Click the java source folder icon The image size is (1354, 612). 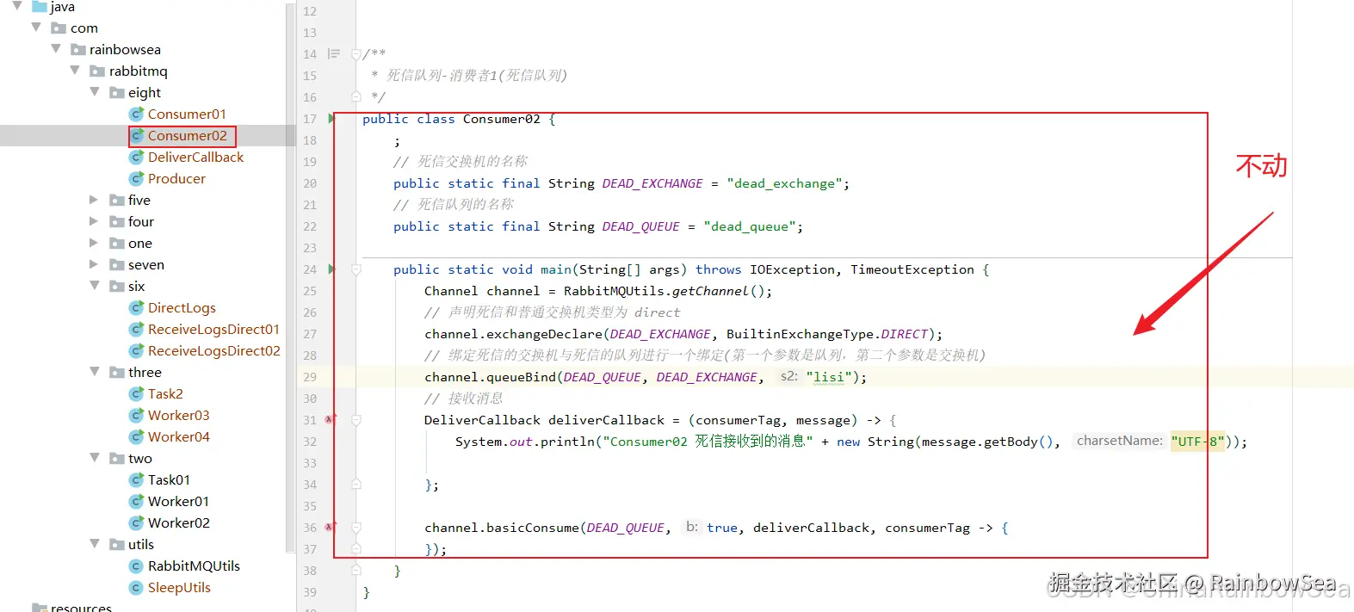click(39, 6)
